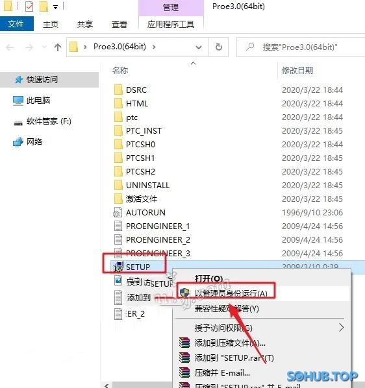365x388 pixels.
Task: Click WinRAR icon beside 添加到 "SETUP.rar"
Action: point(184,358)
